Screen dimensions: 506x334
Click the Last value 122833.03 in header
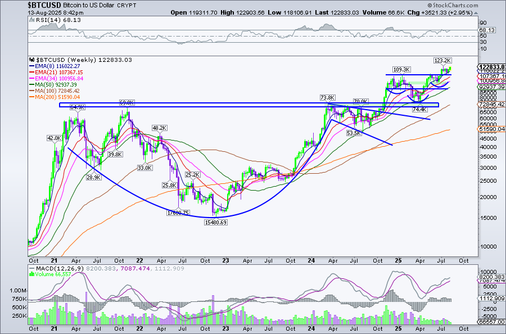345,12
